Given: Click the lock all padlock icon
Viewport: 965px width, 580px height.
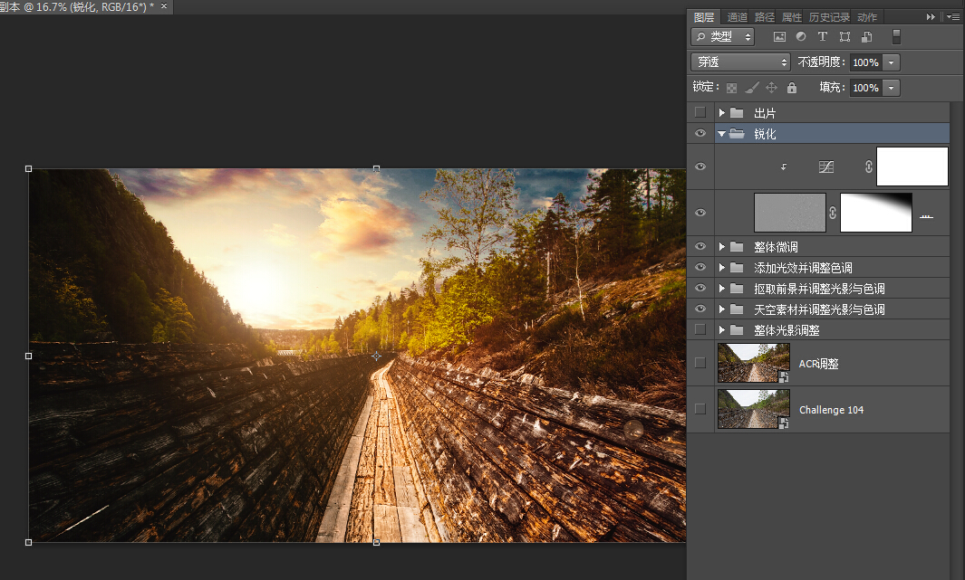Looking at the screenshot, I should tap(791, 88).
